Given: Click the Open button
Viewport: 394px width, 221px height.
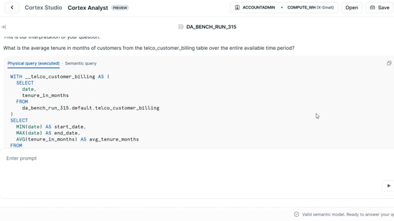Looking at the screenshot, I should (352, 7).
